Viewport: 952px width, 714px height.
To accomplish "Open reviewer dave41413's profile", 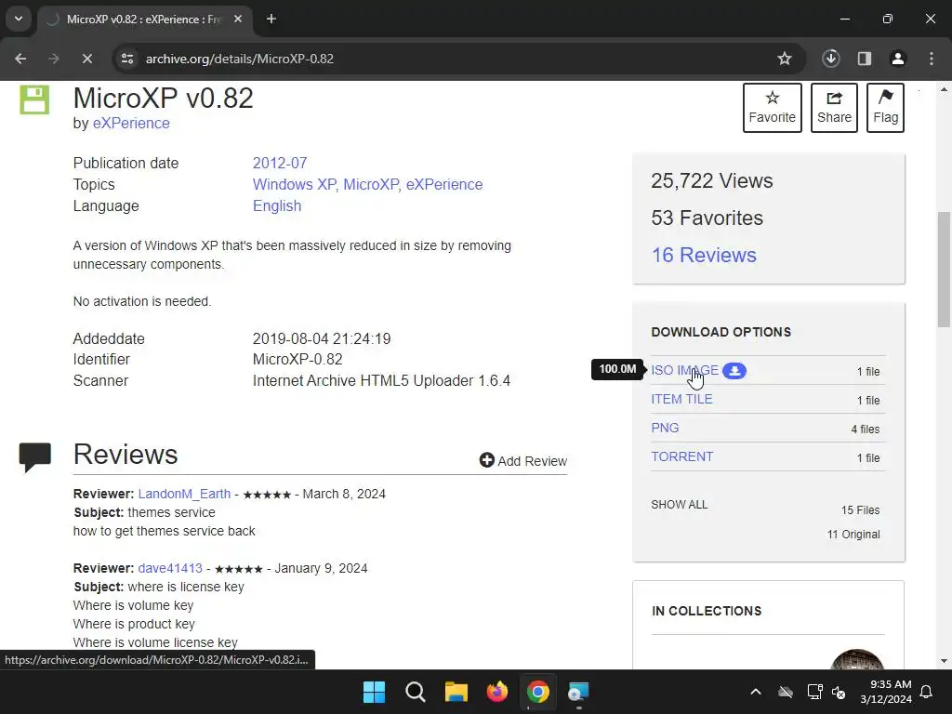I will point(170,568).
